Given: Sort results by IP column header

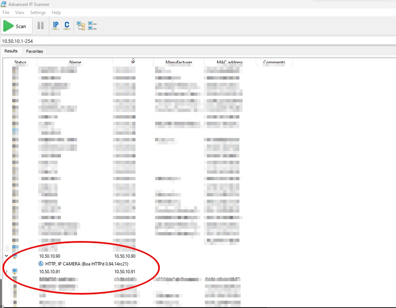Looking at the screenshot, I should [133, 62].
